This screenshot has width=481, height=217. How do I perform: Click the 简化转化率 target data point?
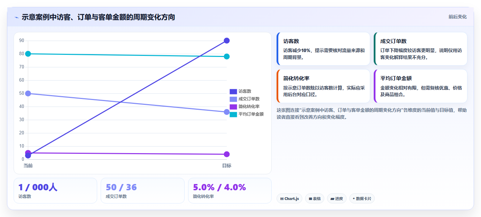click(227, 154)
